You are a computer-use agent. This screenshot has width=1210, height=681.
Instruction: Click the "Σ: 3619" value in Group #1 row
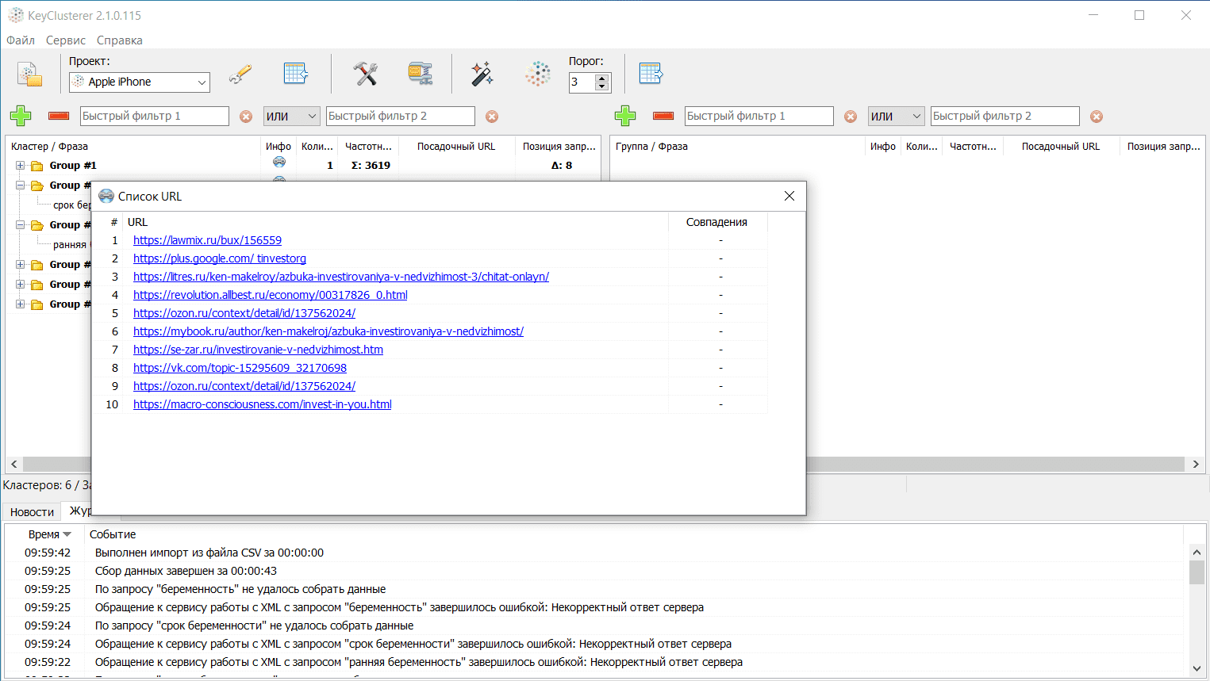(371, 166)
